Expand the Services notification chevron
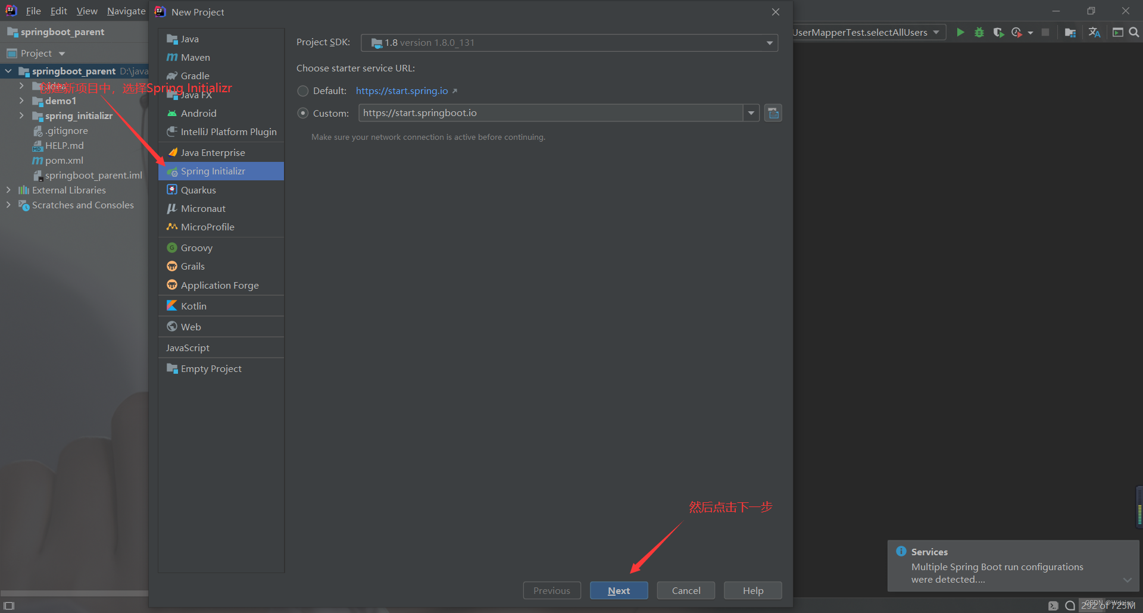1143x613 pixels. pos(1128,580)
